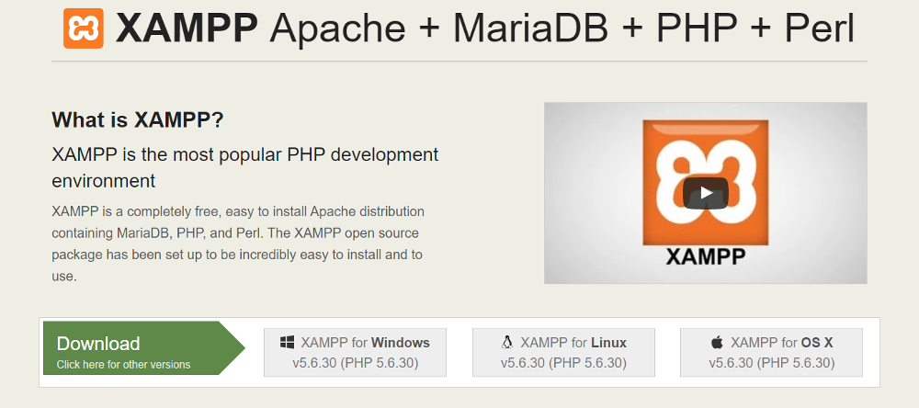Viewport: 919px width, 408px height.
Task: Click the orange XAMPP logo in header
Action: pos(84,28)
